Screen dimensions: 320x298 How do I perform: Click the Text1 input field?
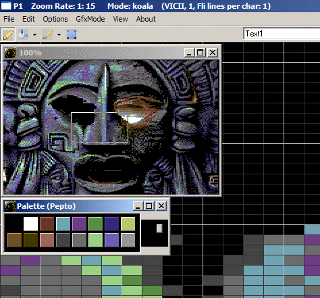click(x=282, y=34)
